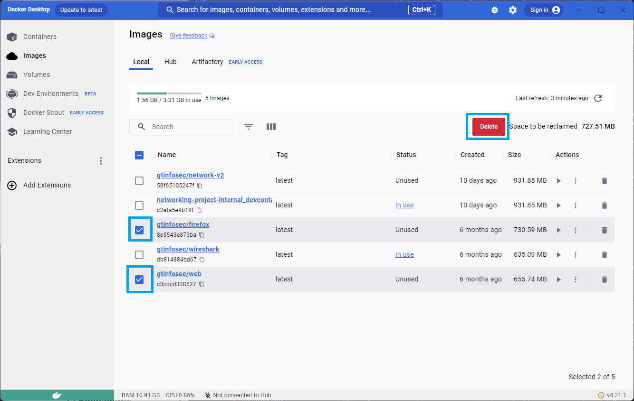Refresh the images list
The image size is (634, 401).
(598, 98)
